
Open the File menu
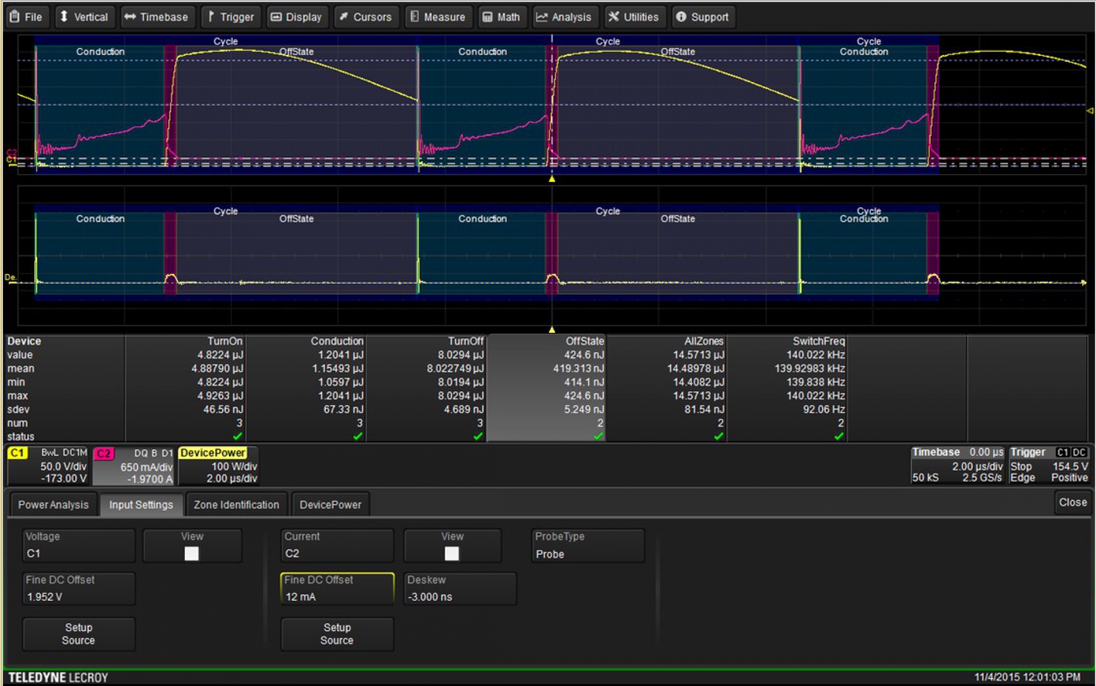point(27,17)
